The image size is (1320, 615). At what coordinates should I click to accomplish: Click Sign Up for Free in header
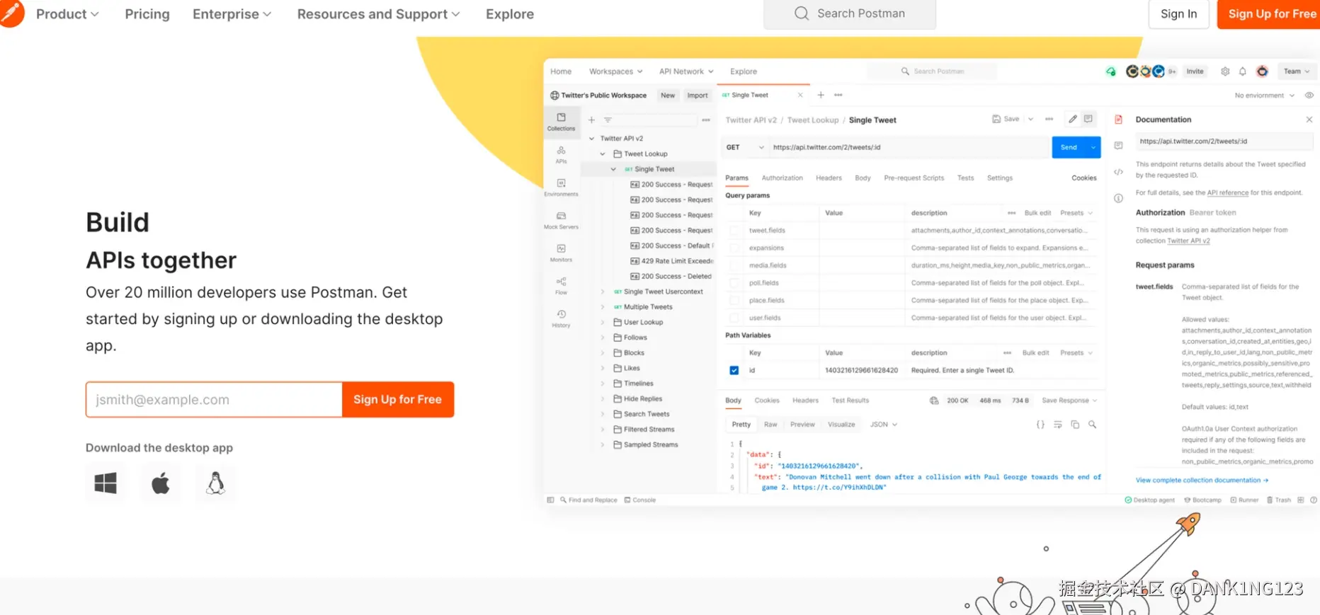1268,14
